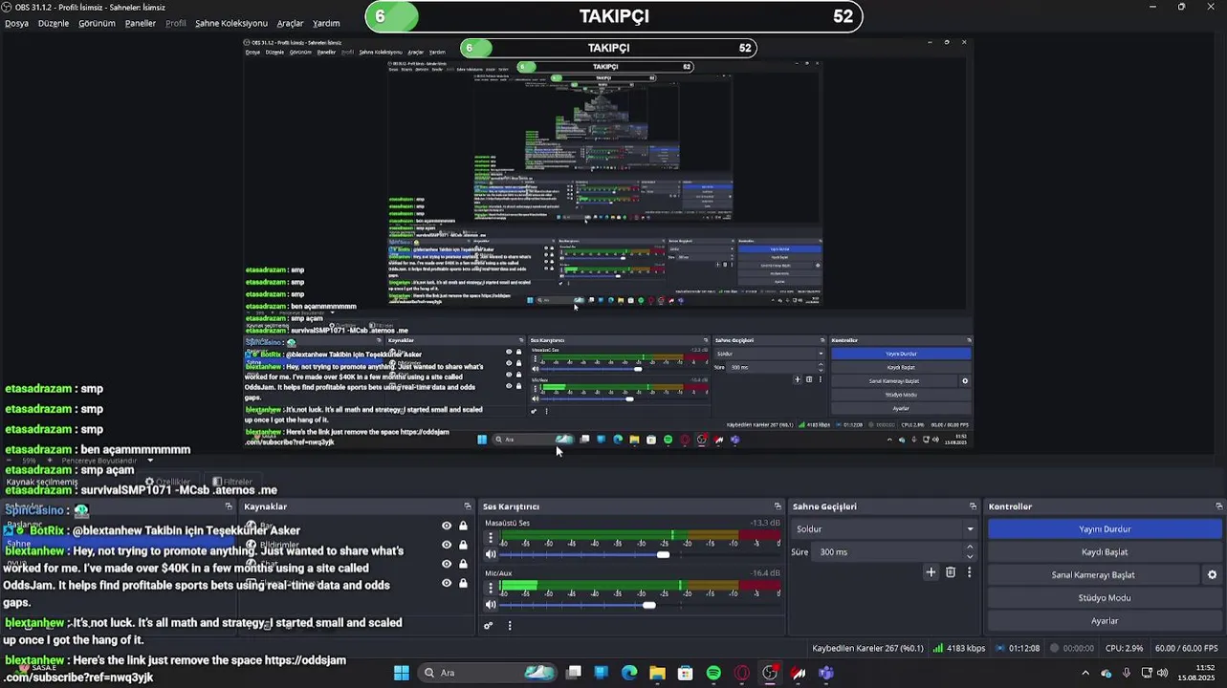The height and width of the screenshot is (688, 1227).
Task: Open Soldur transition dropdown
Action: click(x=885, y=529)
